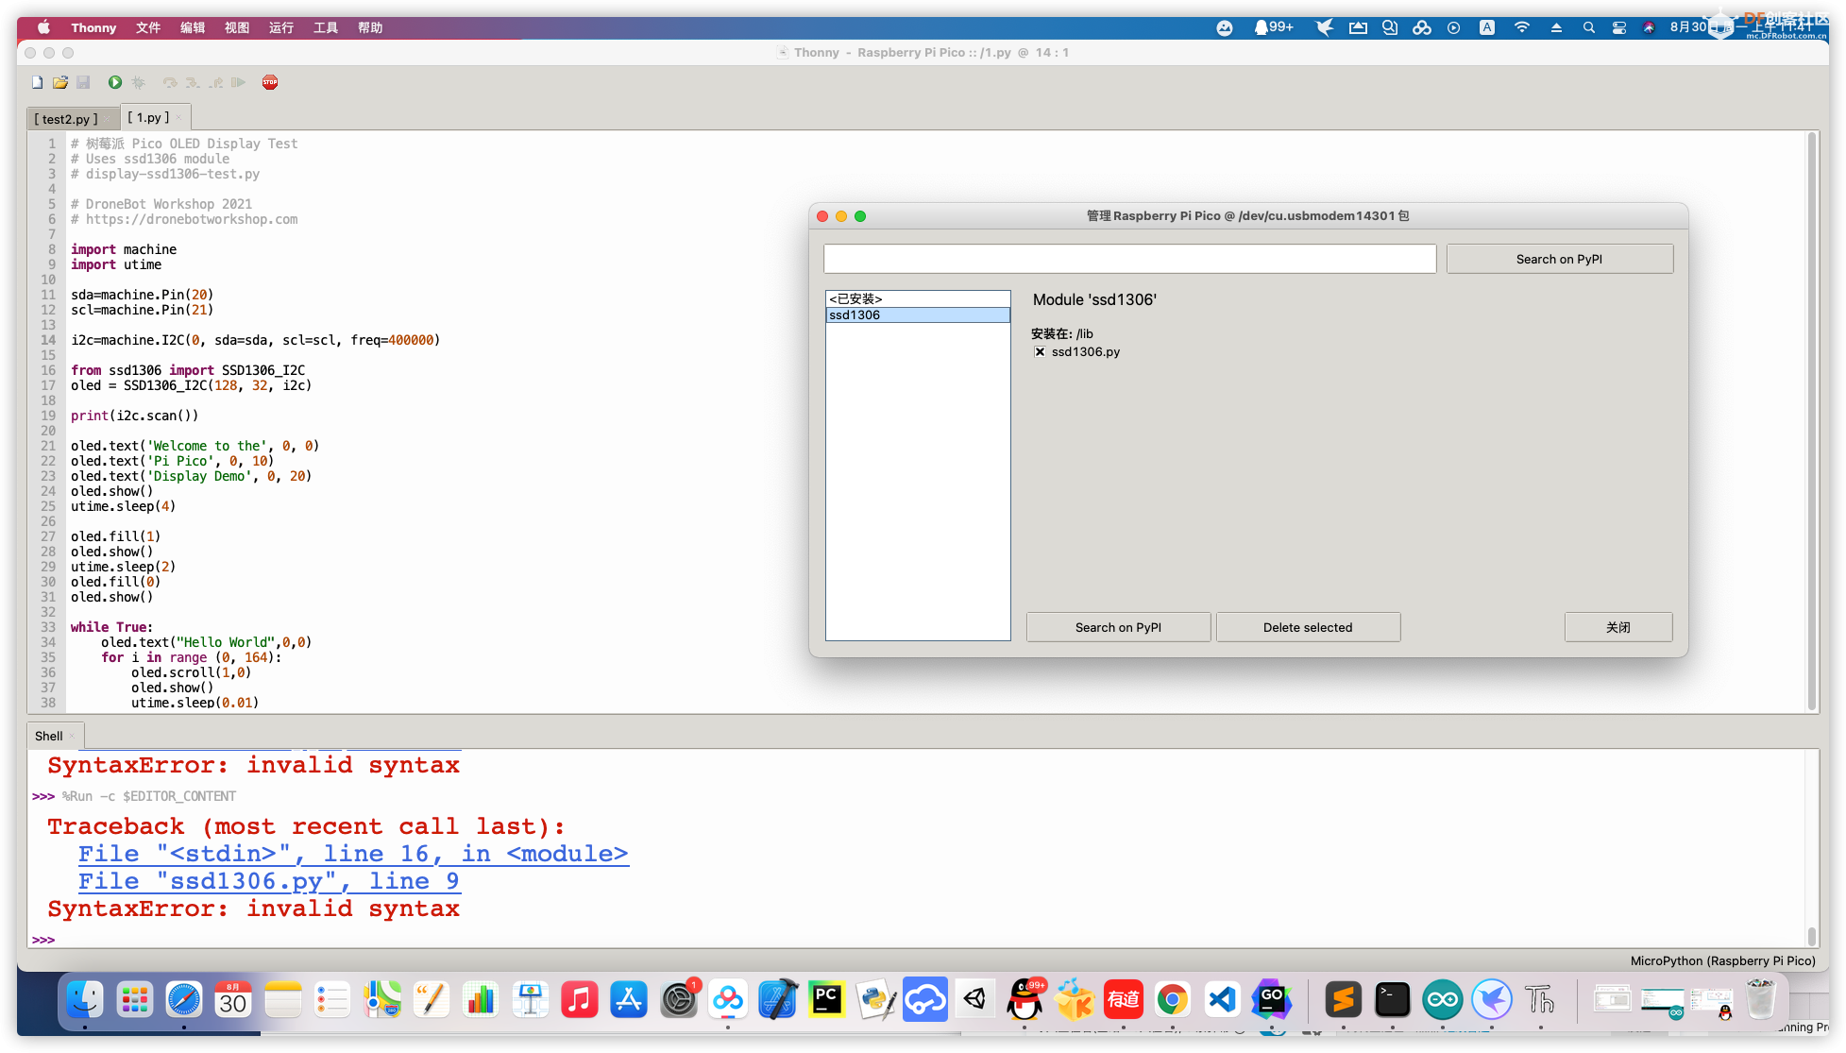Image resolution: width=1846 pixels, height=1053 pixels.
Task: Debug current script with bug icon
Action: [x=139, y=82]
